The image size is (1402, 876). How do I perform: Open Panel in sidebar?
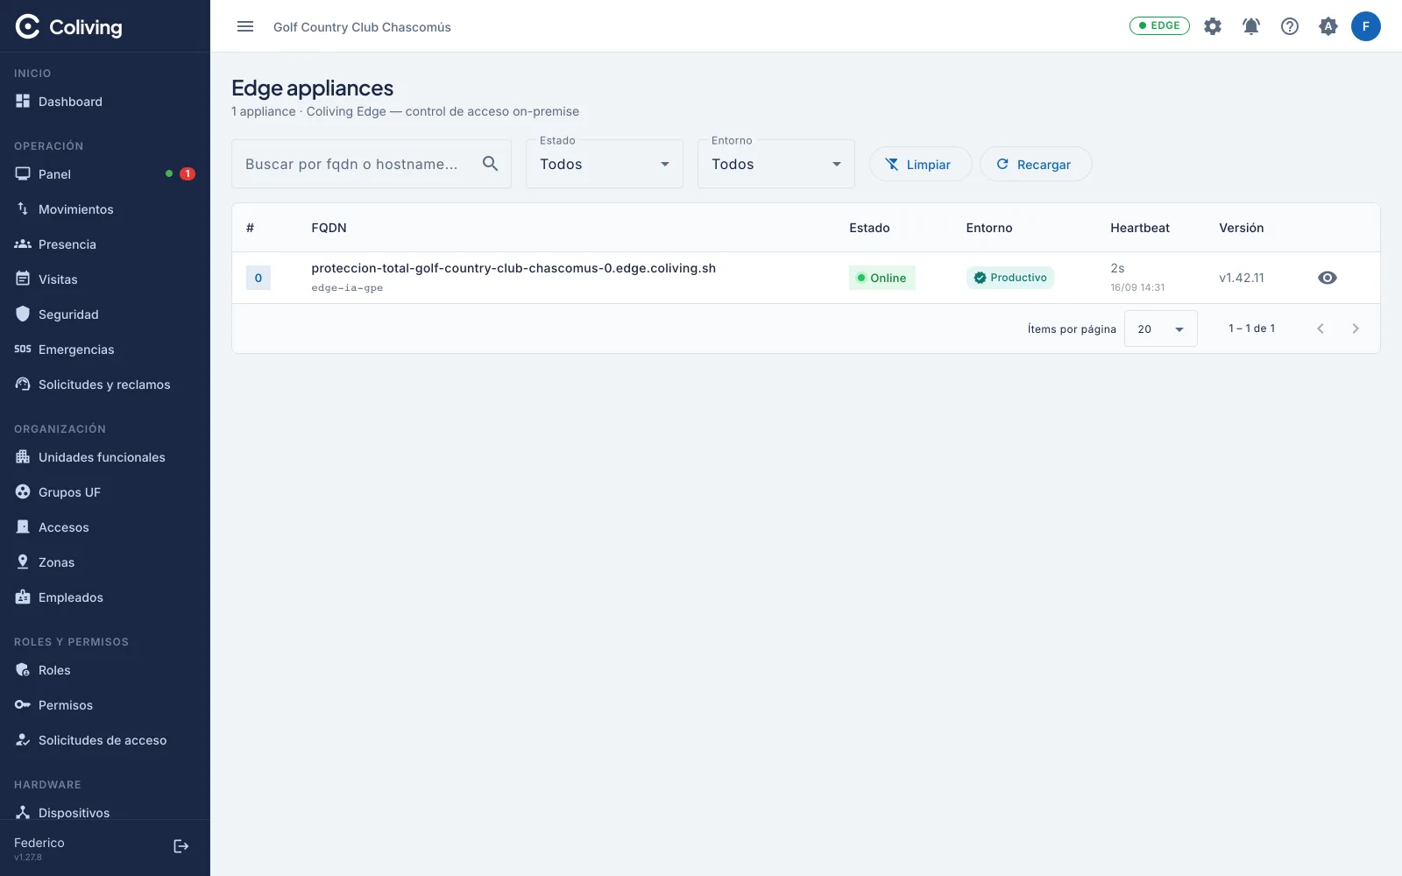[x=105, y=174]
